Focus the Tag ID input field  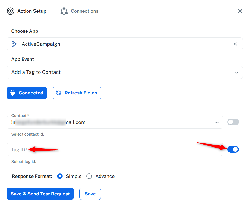(115, 149)
